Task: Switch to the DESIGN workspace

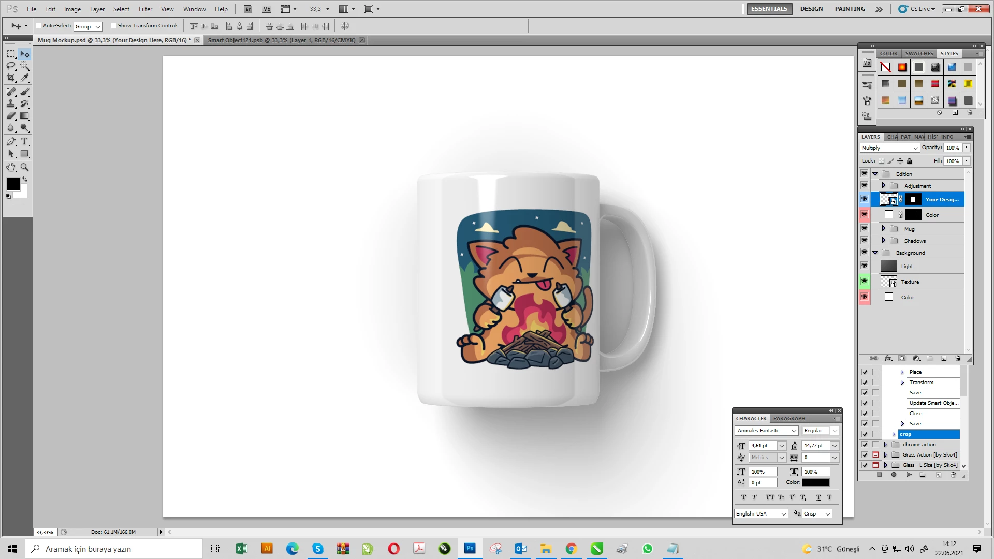Action: 811,9
